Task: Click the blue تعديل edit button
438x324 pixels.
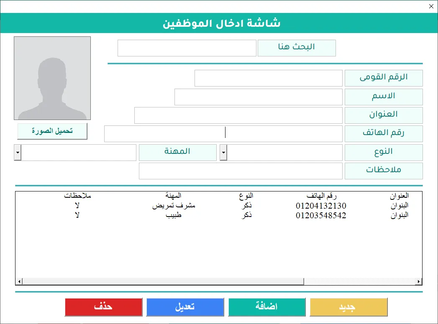Action: pyautogui.click(x=185, y=307)
